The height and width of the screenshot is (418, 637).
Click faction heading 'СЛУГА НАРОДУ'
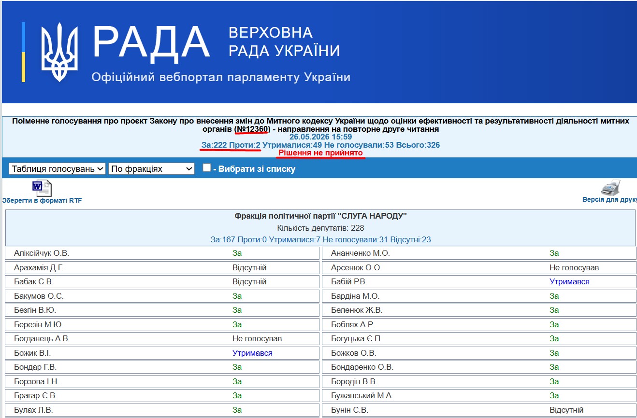(320, 216)
